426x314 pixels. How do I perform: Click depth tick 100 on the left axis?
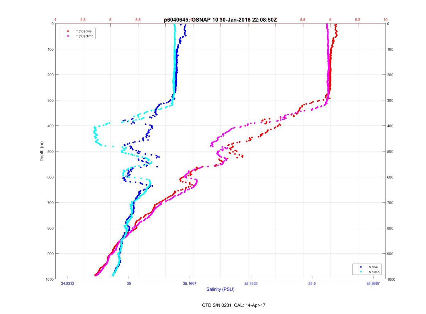(x=50, y=49)
